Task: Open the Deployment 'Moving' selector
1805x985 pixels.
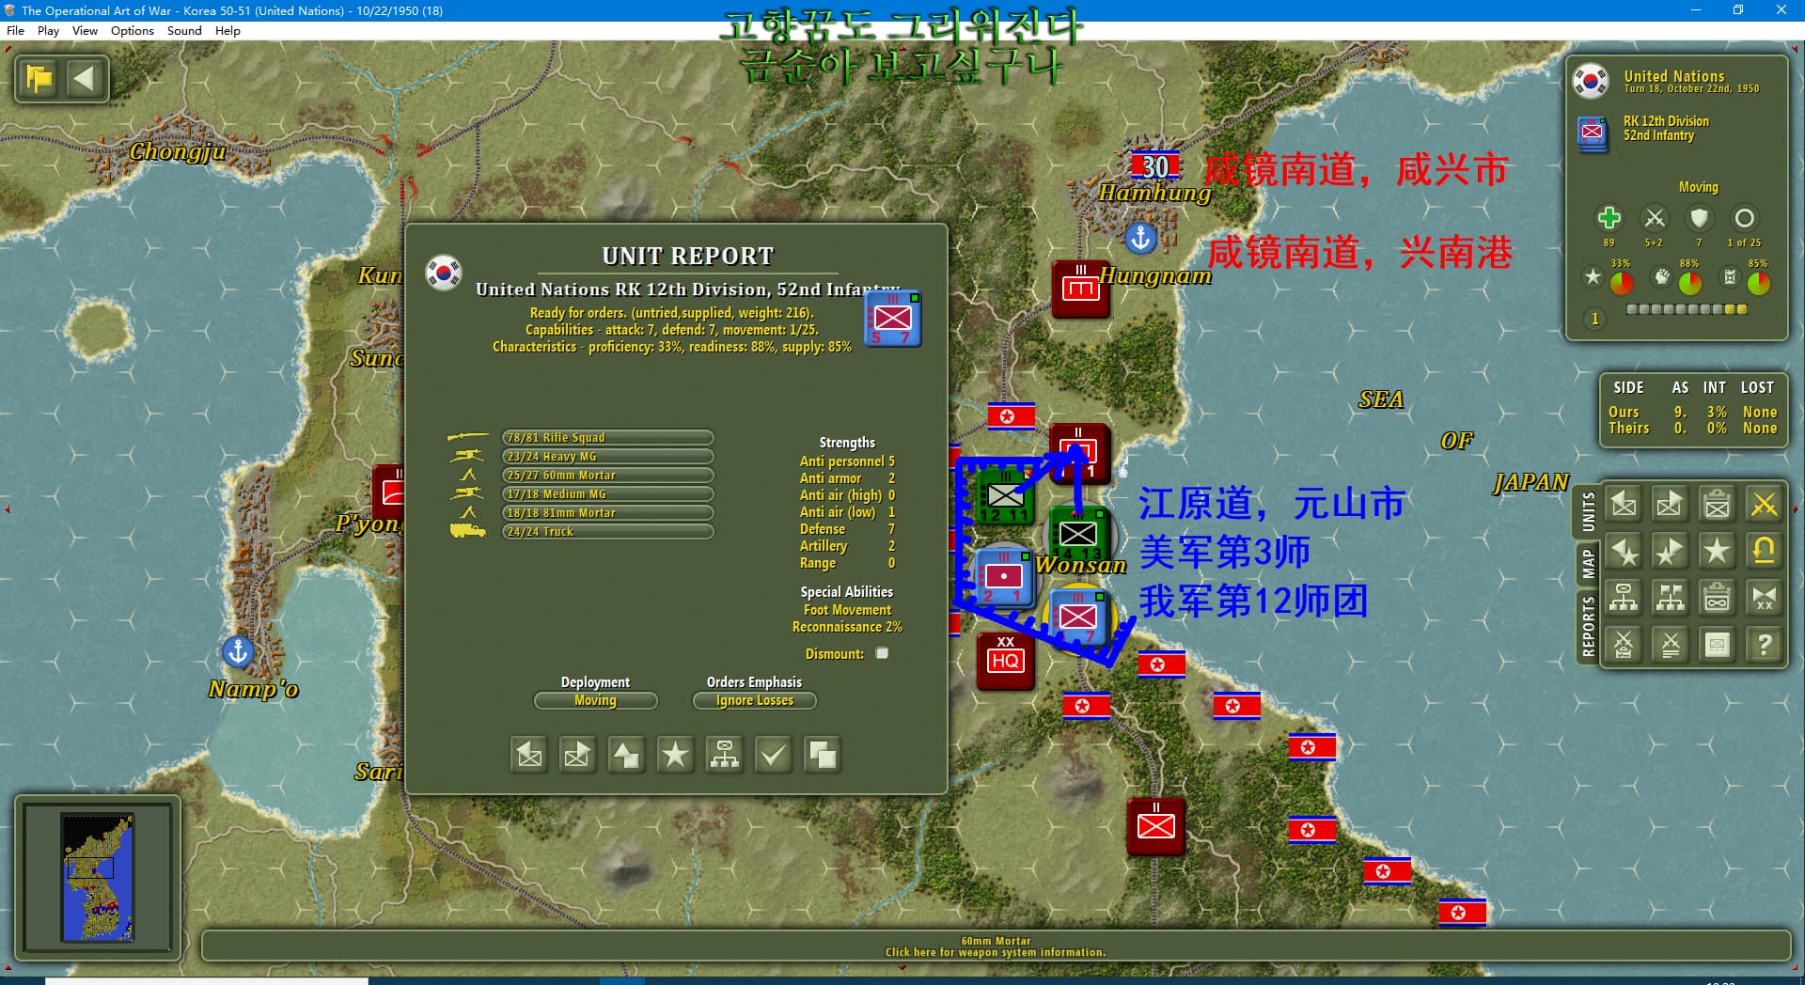Action: tap(595, 700)
